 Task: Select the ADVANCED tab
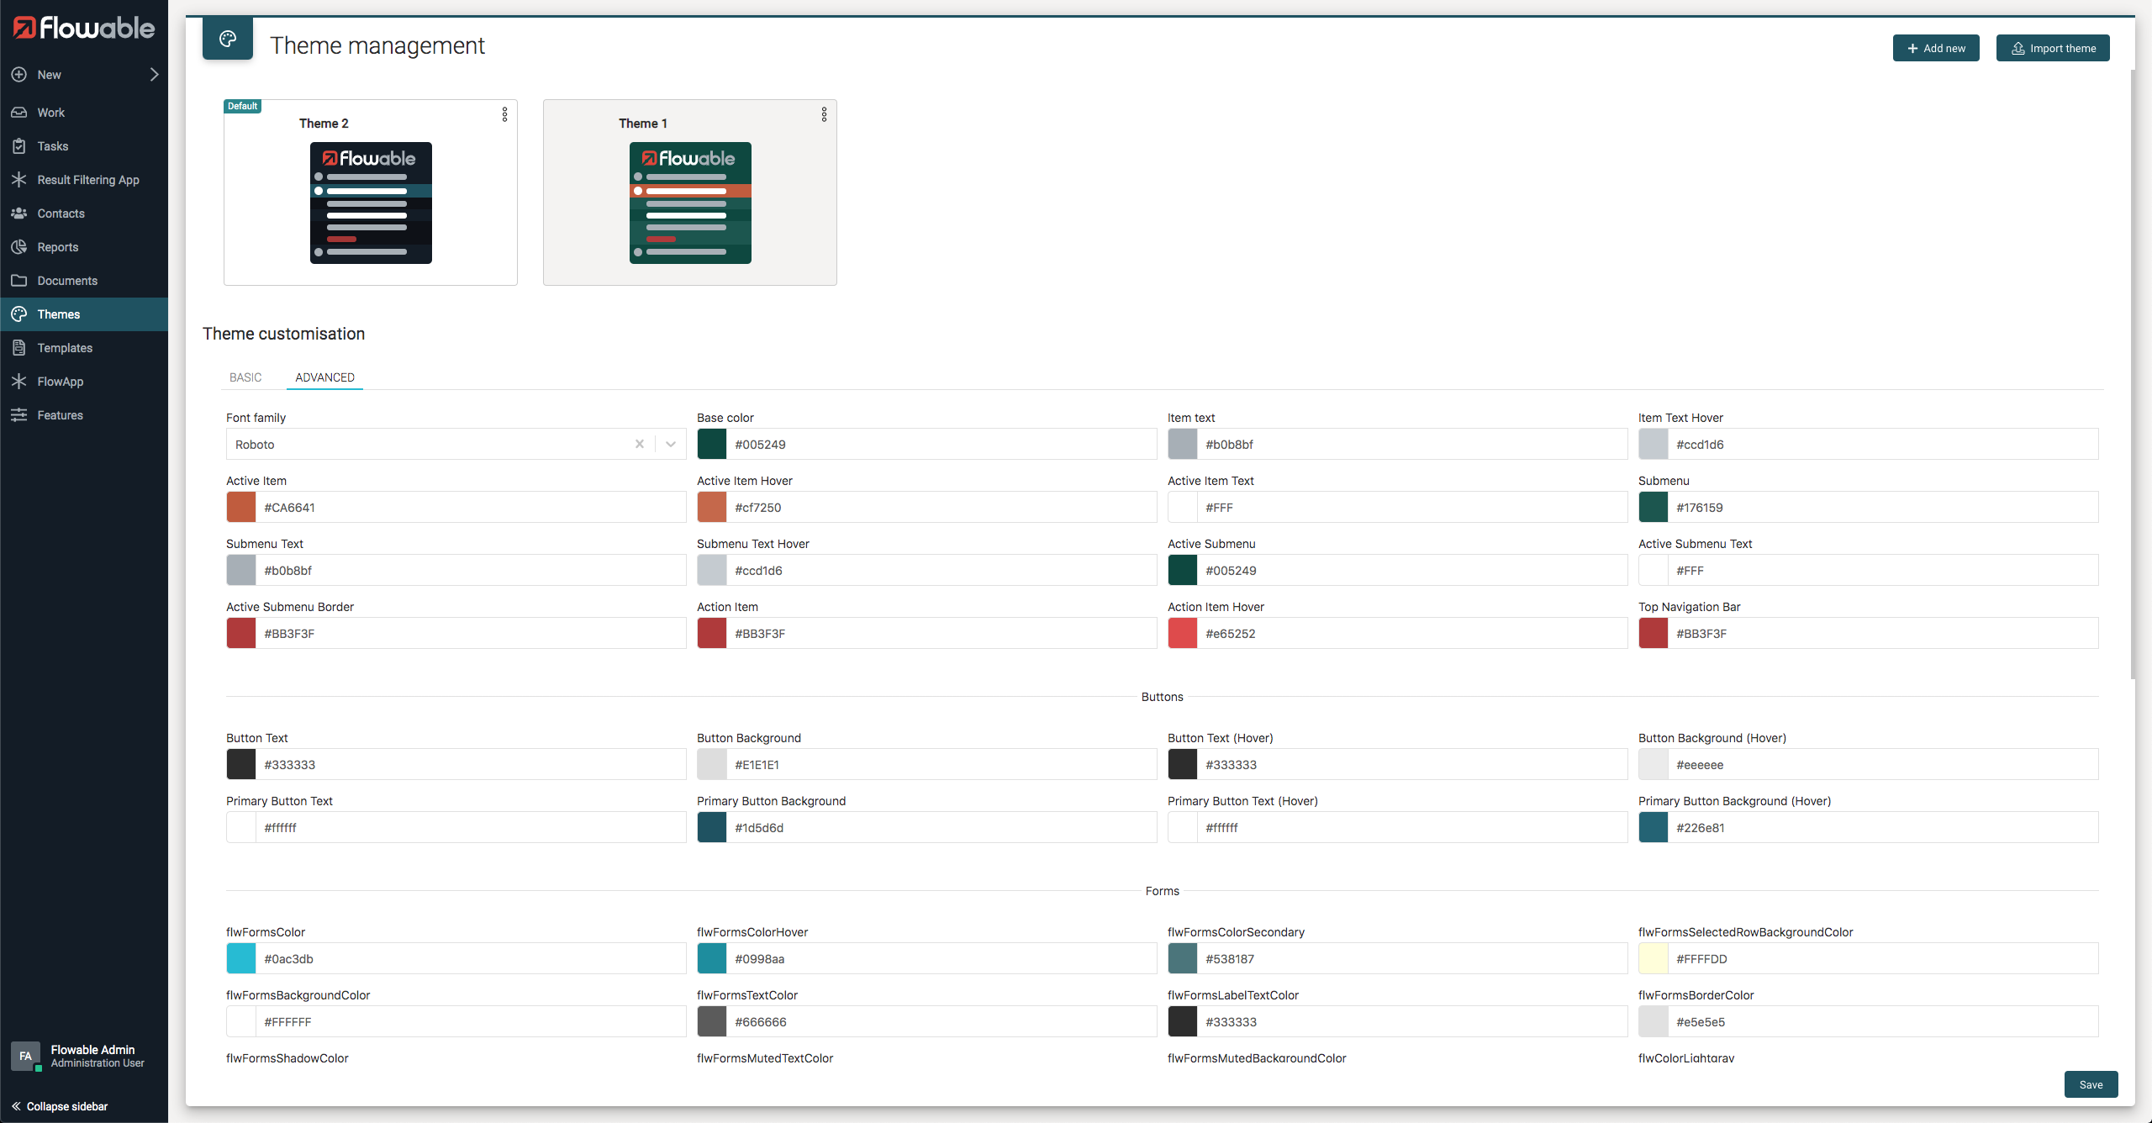click(x=324, y=377)
